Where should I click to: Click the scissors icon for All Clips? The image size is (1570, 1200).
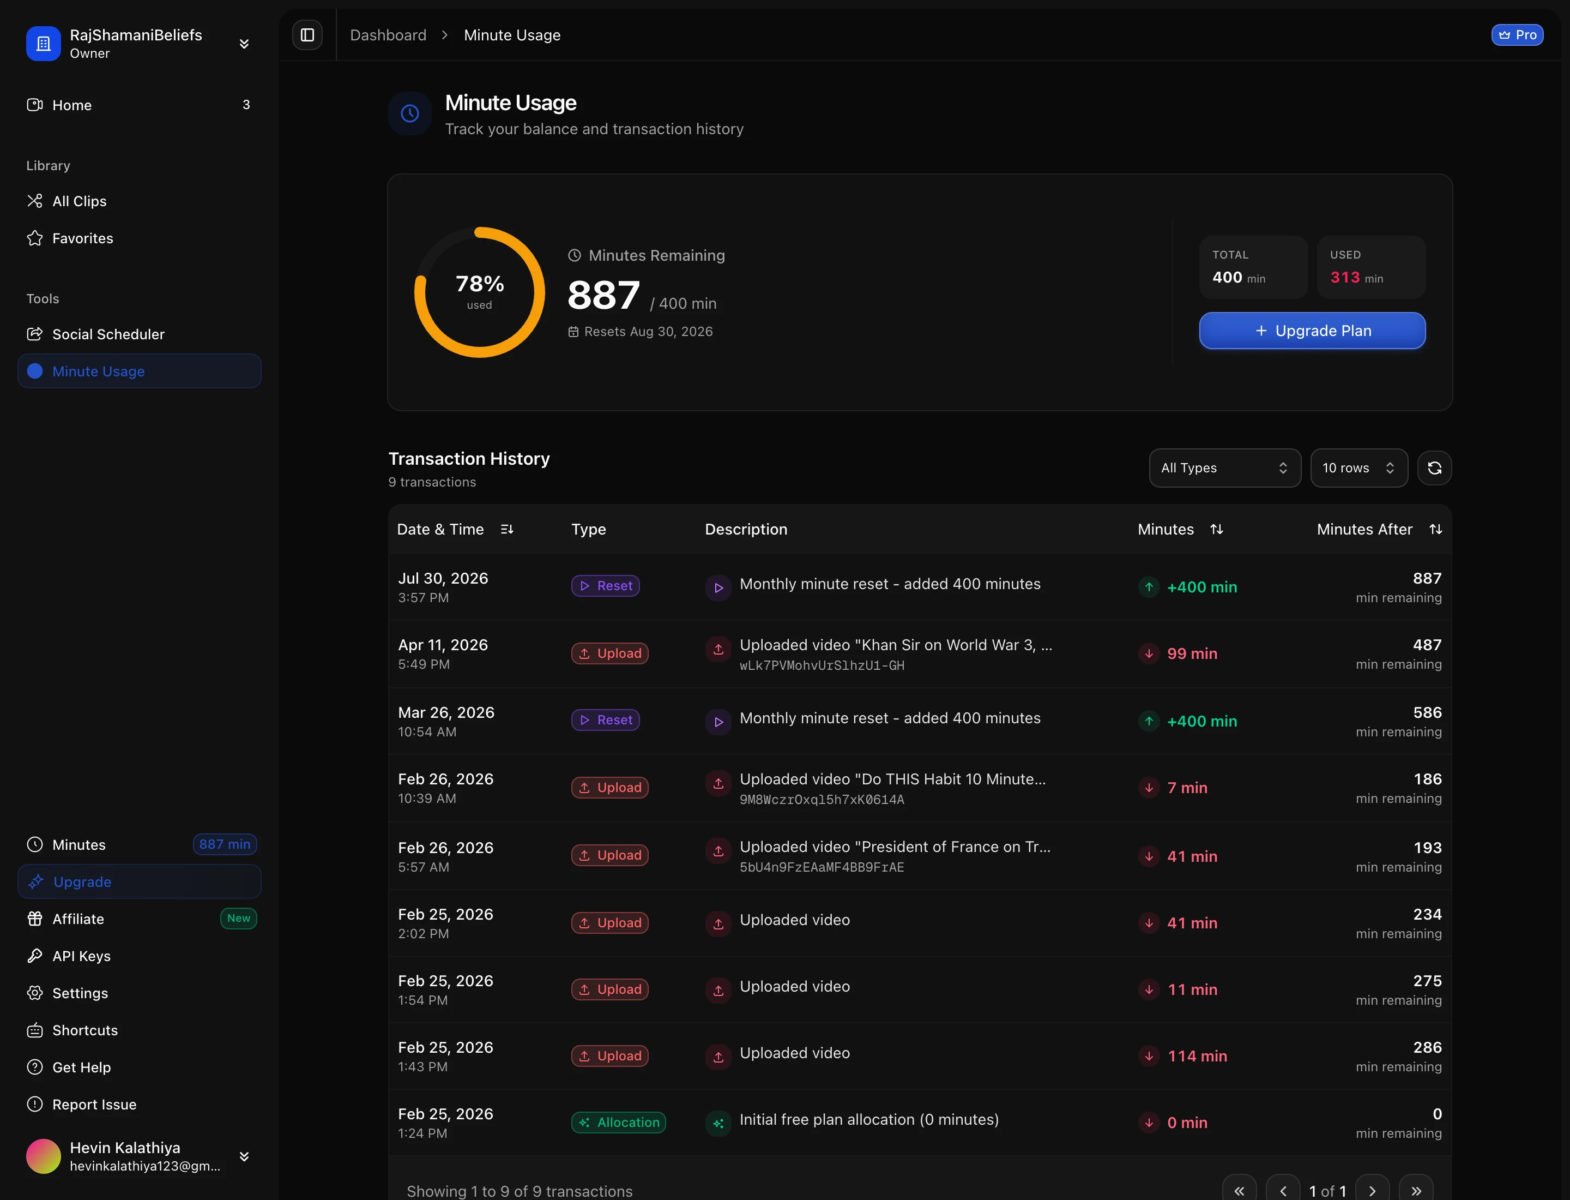pos(35,201)
